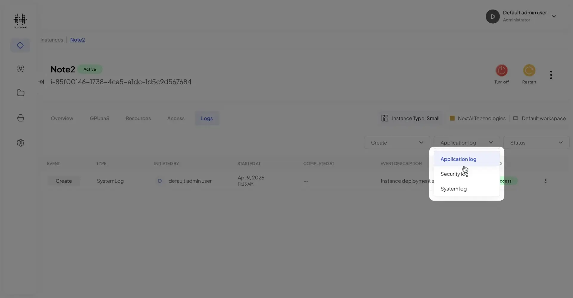Image resolution: width=573 pixels, height=298 pixels.
Task: Select Security log from the menu
Action: (454, 174)
